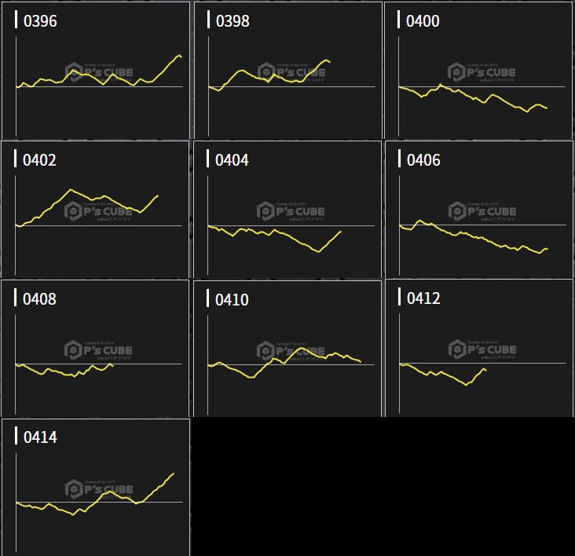Click the machine number label 0410
The width and height of the screenshot is (575, 556).
tap(233, 299)
